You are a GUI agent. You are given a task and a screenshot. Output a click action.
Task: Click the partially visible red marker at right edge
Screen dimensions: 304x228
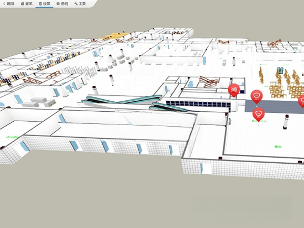[301, 101]
